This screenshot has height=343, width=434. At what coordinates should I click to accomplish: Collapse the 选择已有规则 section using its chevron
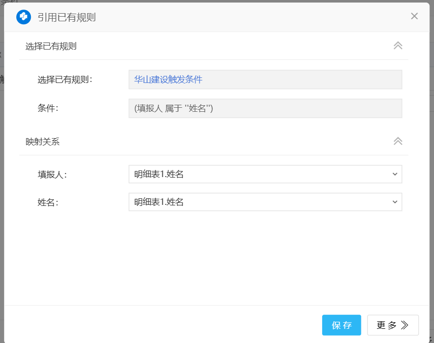(398, 46)
